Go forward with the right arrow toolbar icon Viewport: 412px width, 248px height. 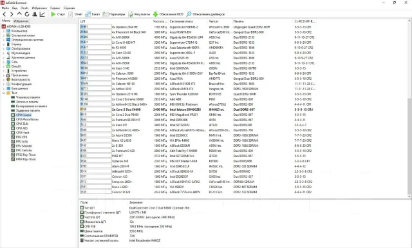12,14
